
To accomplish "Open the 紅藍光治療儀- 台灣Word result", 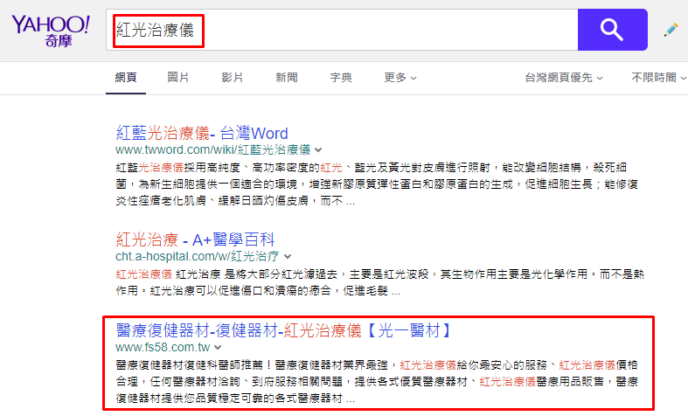I will 202,134.
